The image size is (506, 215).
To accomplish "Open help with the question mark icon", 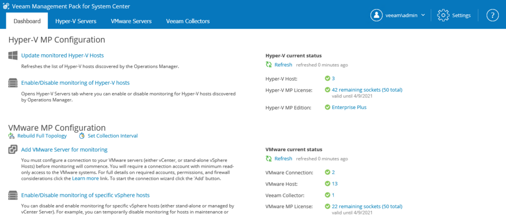I will 492,15.
